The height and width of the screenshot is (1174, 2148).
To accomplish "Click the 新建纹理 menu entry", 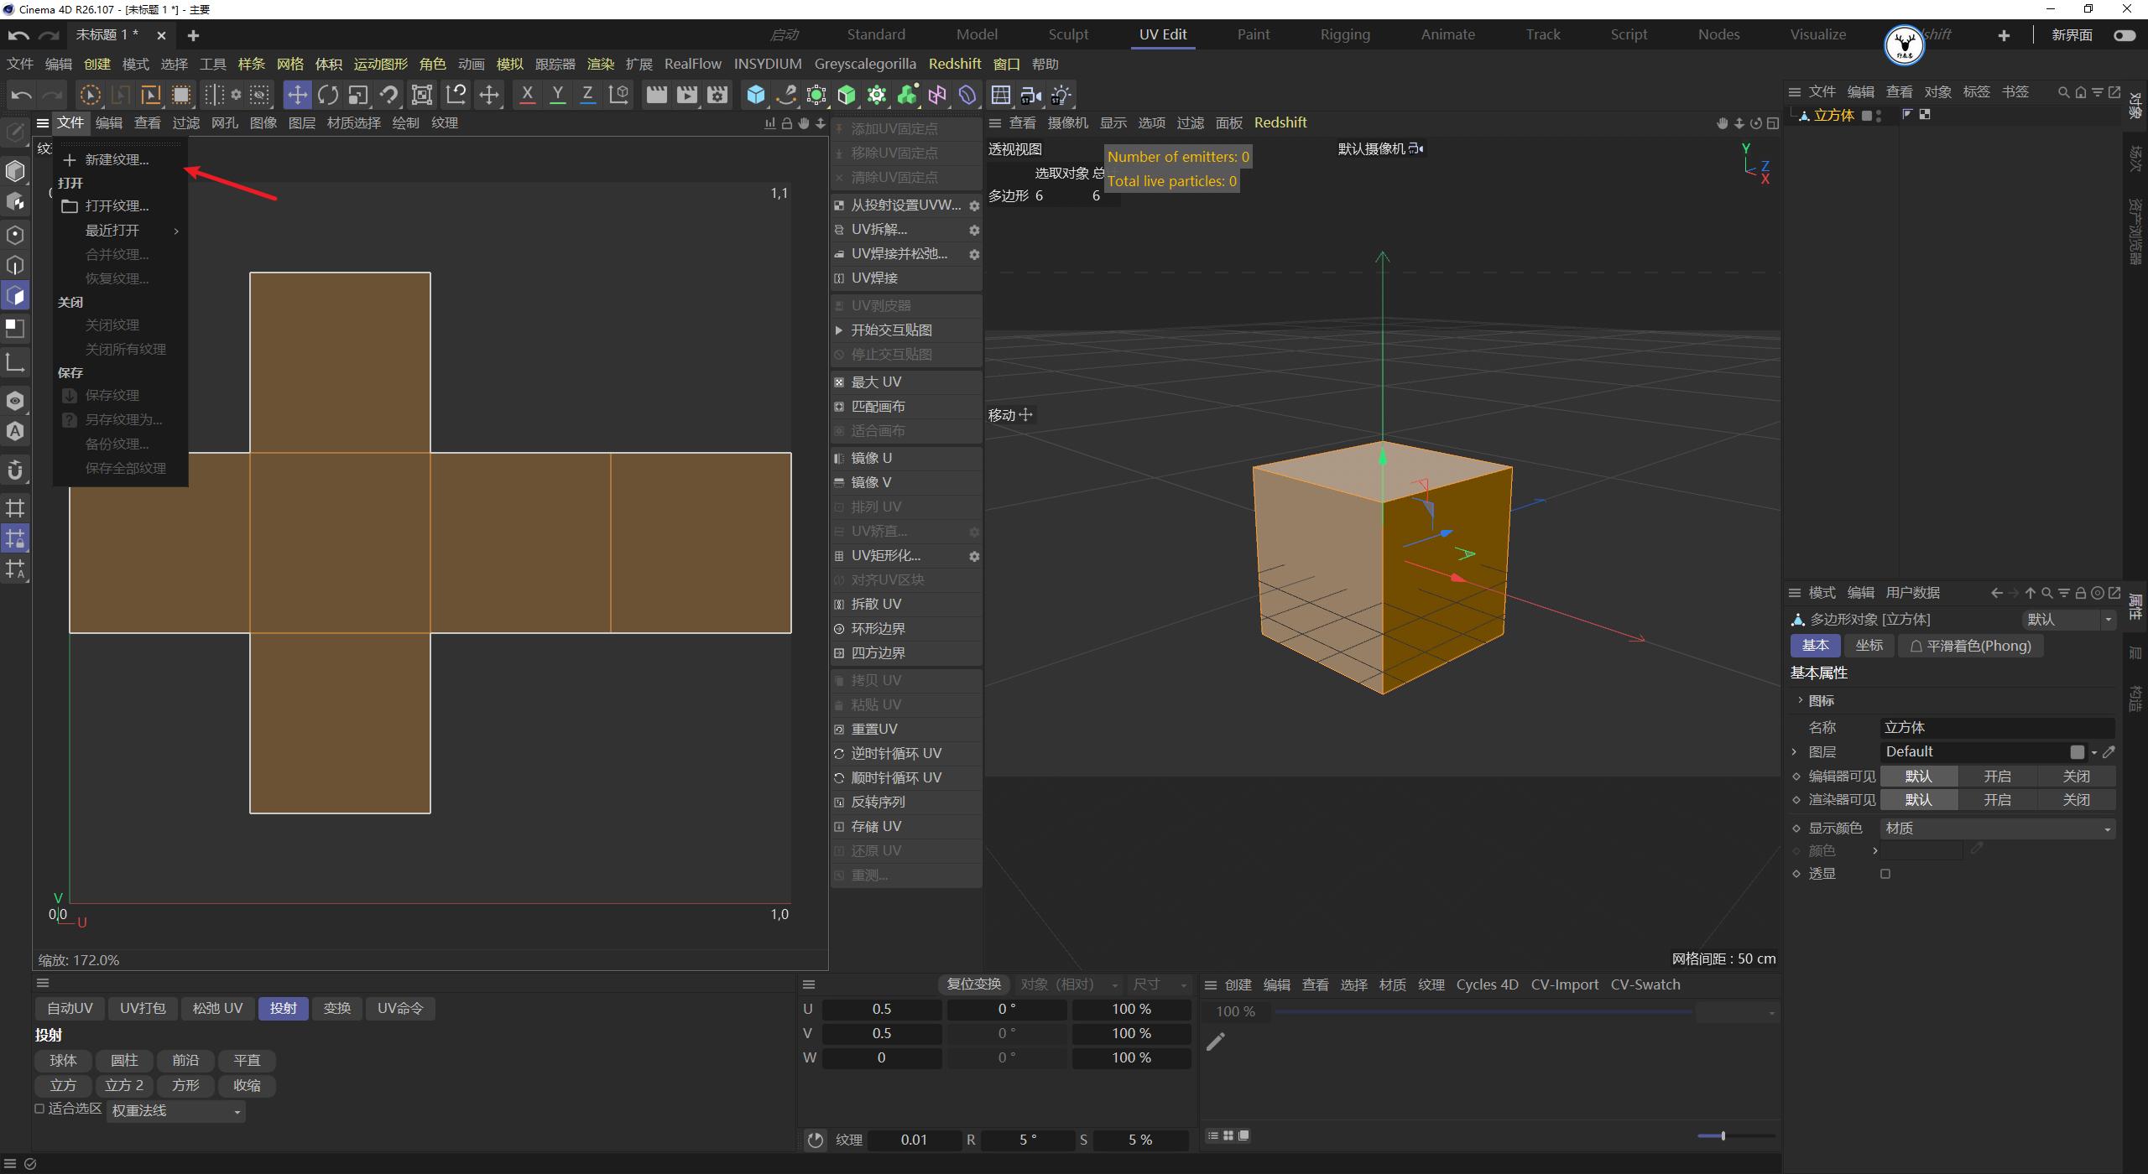I will [x=117, y=159].
